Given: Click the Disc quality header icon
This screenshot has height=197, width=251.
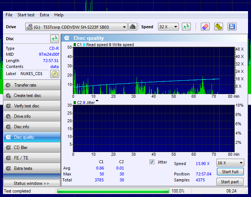Looking at the screenshot, I should click(67, 38).
